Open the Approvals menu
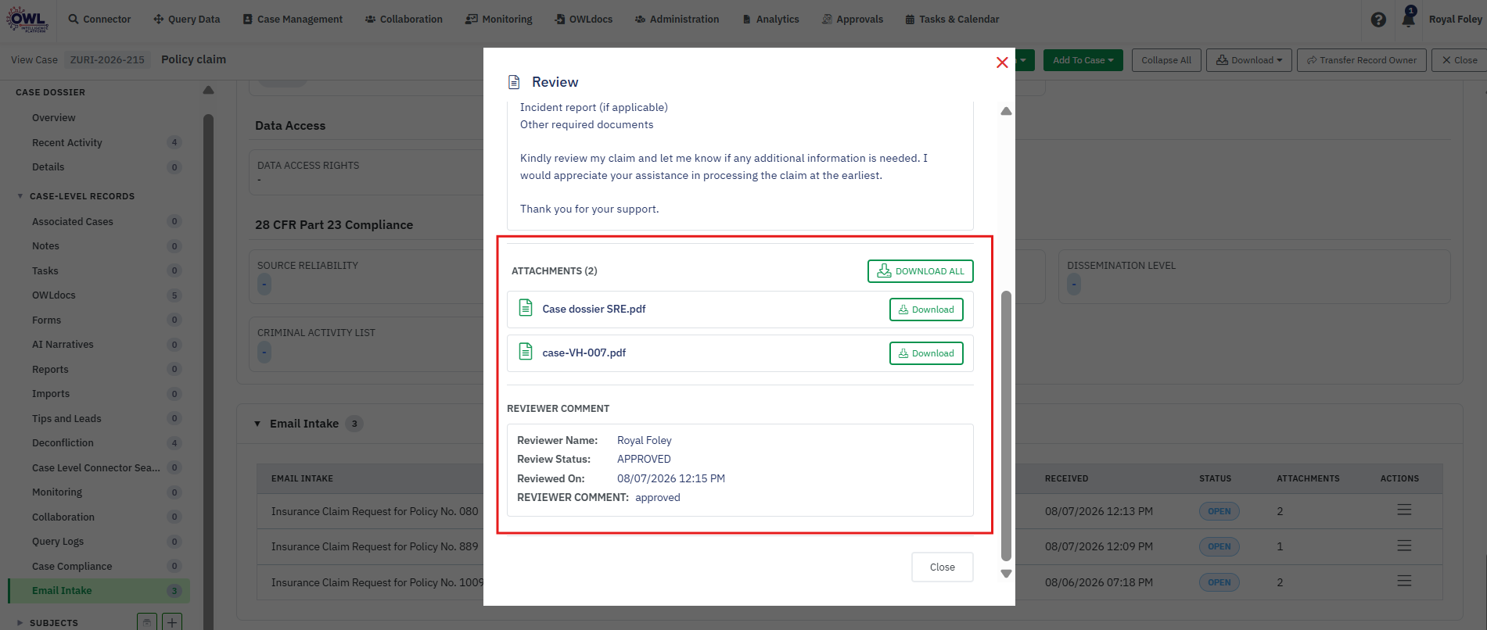This screenshot has height=630, width=1487. [x=853, y=20]
